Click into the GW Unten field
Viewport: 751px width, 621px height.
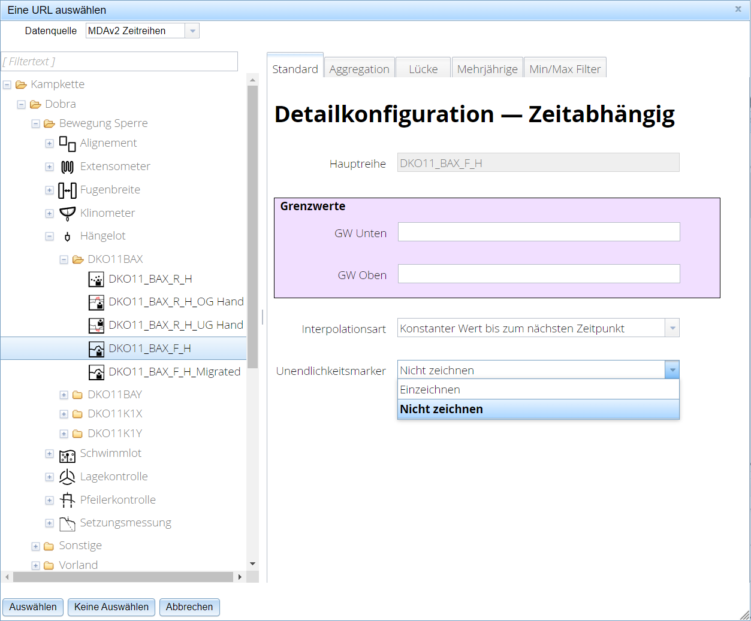538,232
